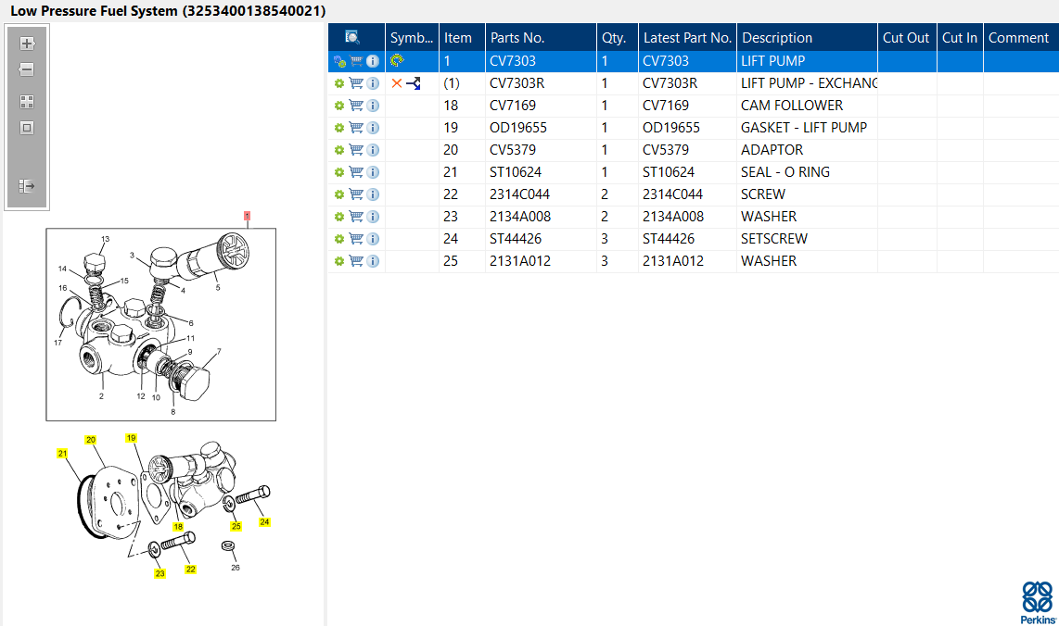Add CV7303R exchange pump to cart
Image resolution: width=1059 pixels, height=626 pixels.
pos(356,83)
